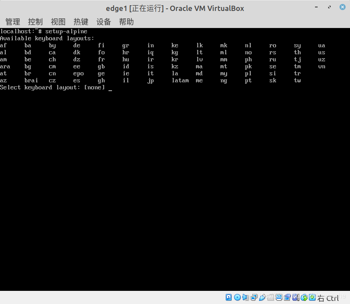
Task: Close the edge1 VirtualBox window
Action: 343,7
